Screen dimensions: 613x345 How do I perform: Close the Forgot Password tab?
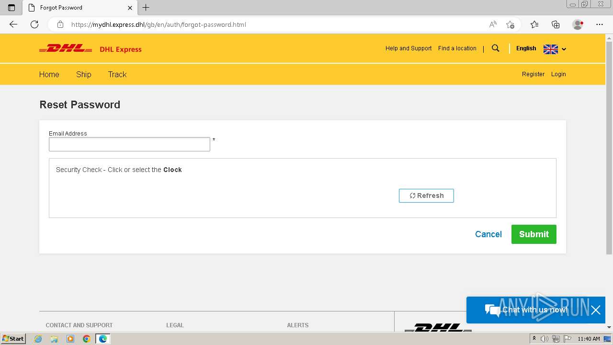(130, 8)
